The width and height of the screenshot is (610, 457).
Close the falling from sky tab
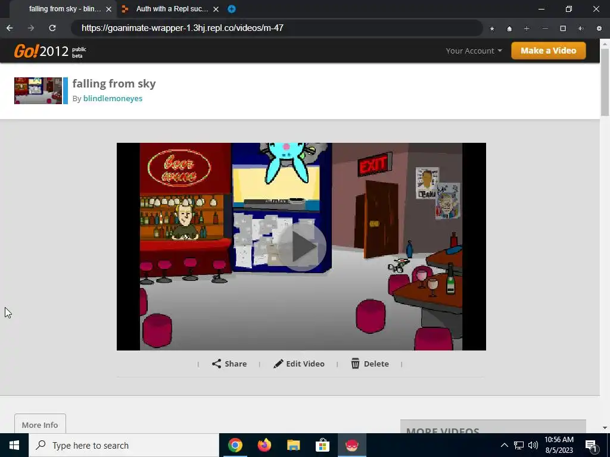click(x=109, y=9)
